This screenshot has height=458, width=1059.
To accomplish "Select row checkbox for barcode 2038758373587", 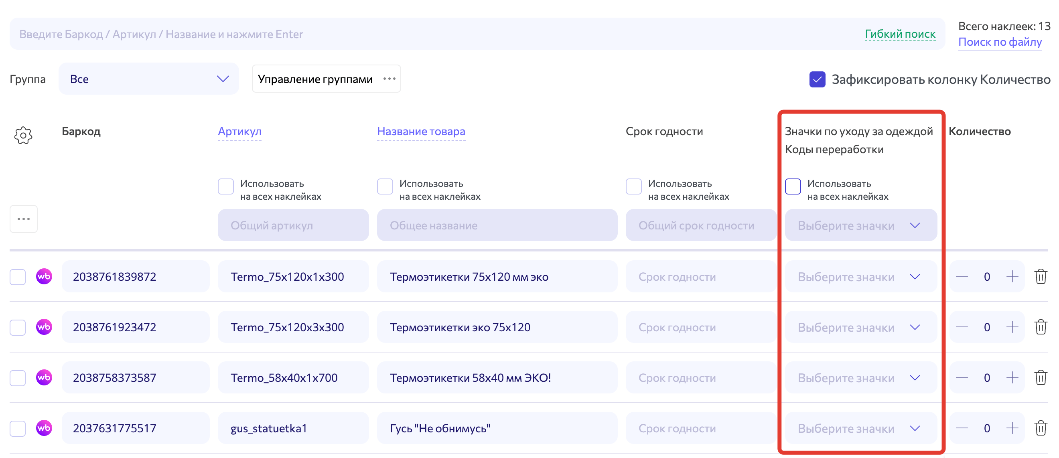I will click(18, 378).
